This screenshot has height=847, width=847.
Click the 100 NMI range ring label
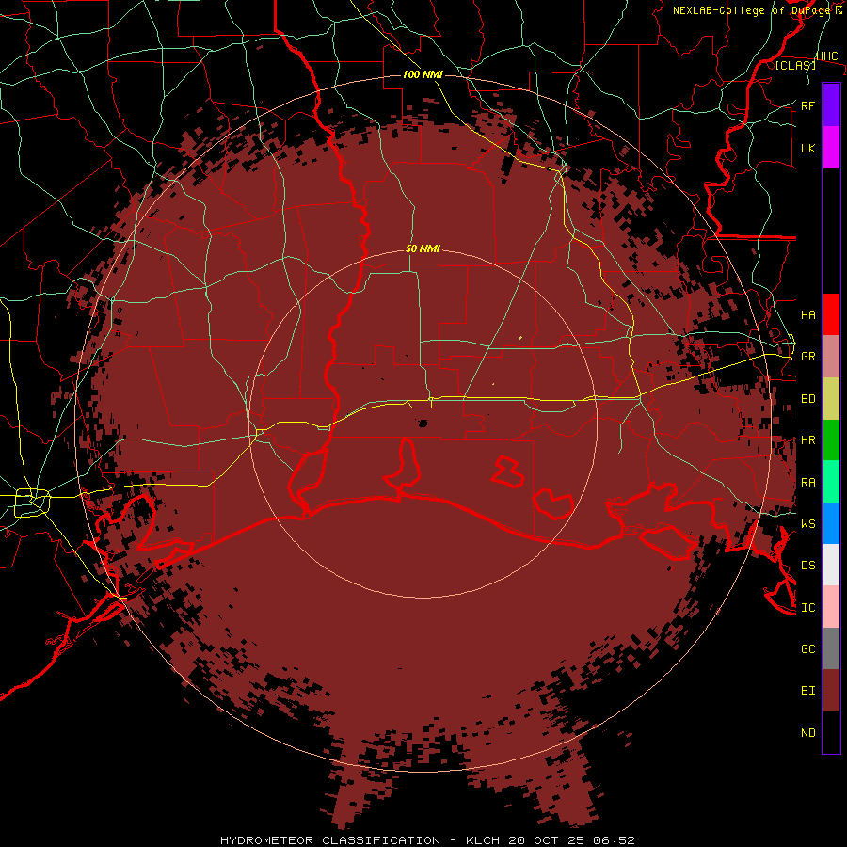tap(423, 74)
